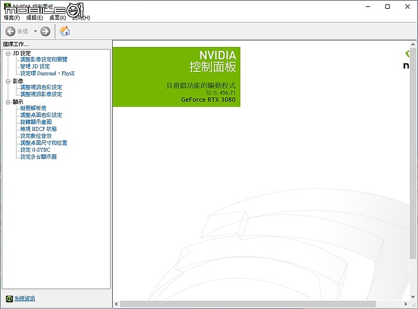Collapse the 顯示 tree node
The image size is (418, 309).
(8, 102)
